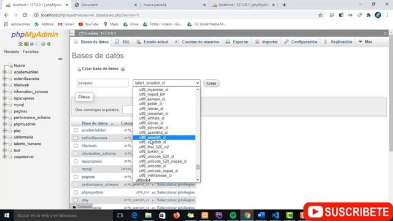Launch Firefox from taskbar
Screen dimensions: 393x221
coord(176,215)
